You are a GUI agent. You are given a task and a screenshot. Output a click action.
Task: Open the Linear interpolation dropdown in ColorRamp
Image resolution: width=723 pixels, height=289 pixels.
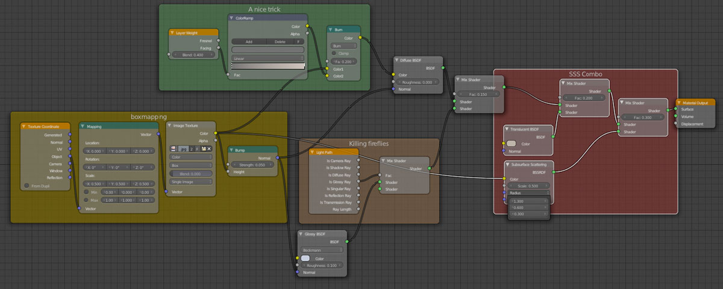coord(268,58)
